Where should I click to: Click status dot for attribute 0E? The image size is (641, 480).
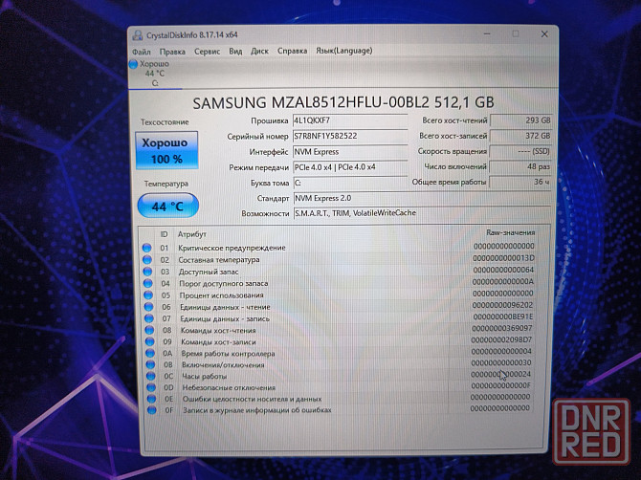point(152,399)
